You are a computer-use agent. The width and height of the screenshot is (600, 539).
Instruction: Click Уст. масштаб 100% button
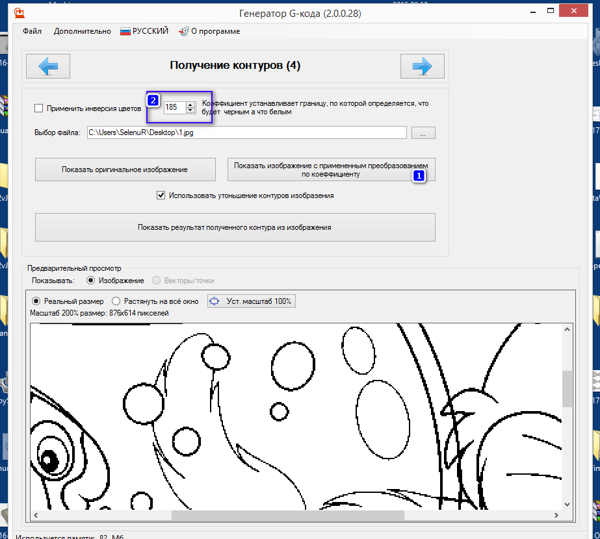coord(252,301)
